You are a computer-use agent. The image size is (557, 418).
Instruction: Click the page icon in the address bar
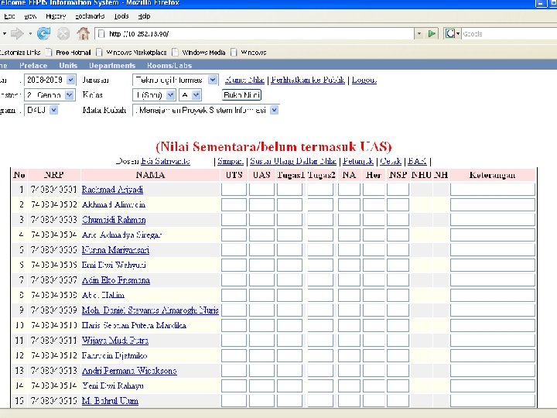point(101,34)
